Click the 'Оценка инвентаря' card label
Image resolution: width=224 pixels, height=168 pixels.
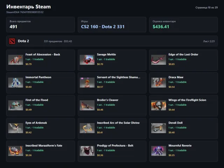click(164, 21)
